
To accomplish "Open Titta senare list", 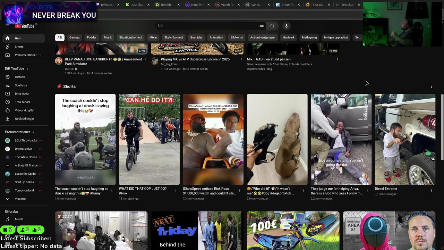I will point(23,102).
